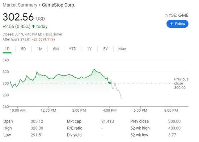Viewport: 199px width, 142px height.
Task: Open the YTD chart view
Action: pos(72,49)
